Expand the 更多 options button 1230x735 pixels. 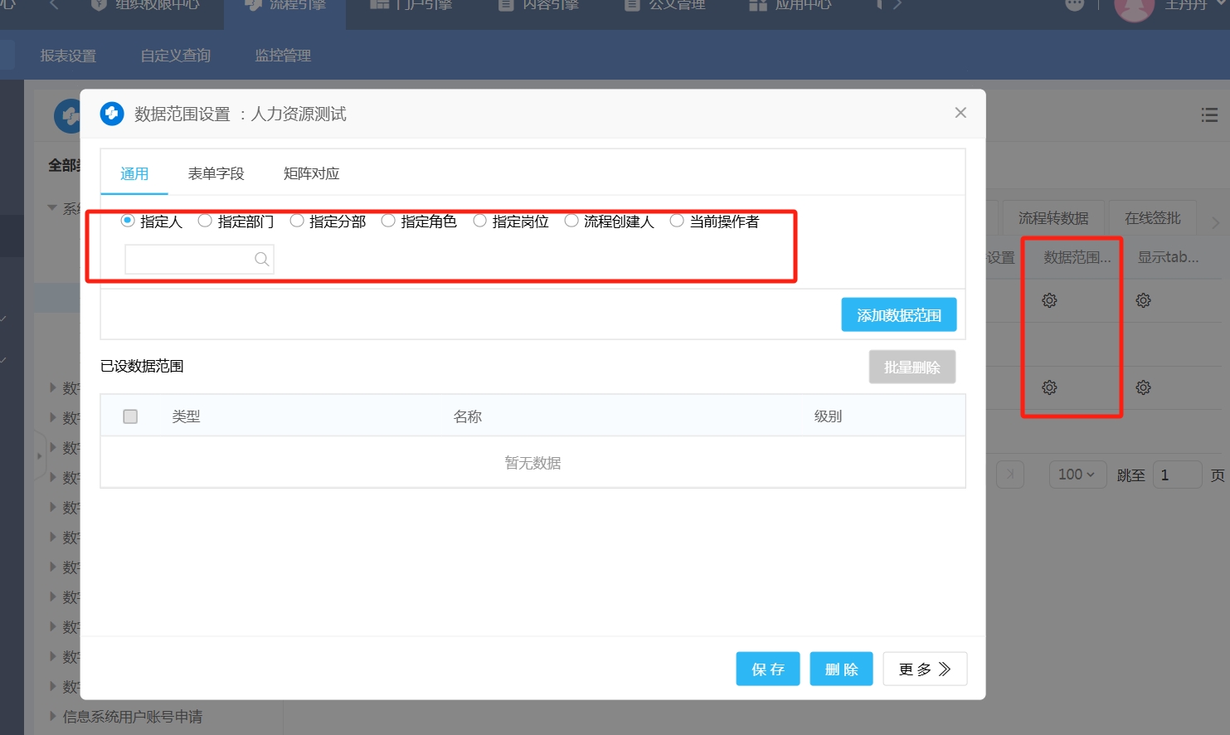(925, 669)
